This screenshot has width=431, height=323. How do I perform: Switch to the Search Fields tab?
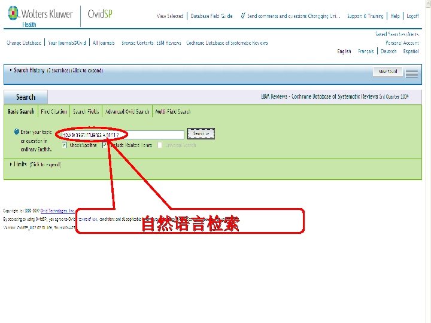pos(86,111)
